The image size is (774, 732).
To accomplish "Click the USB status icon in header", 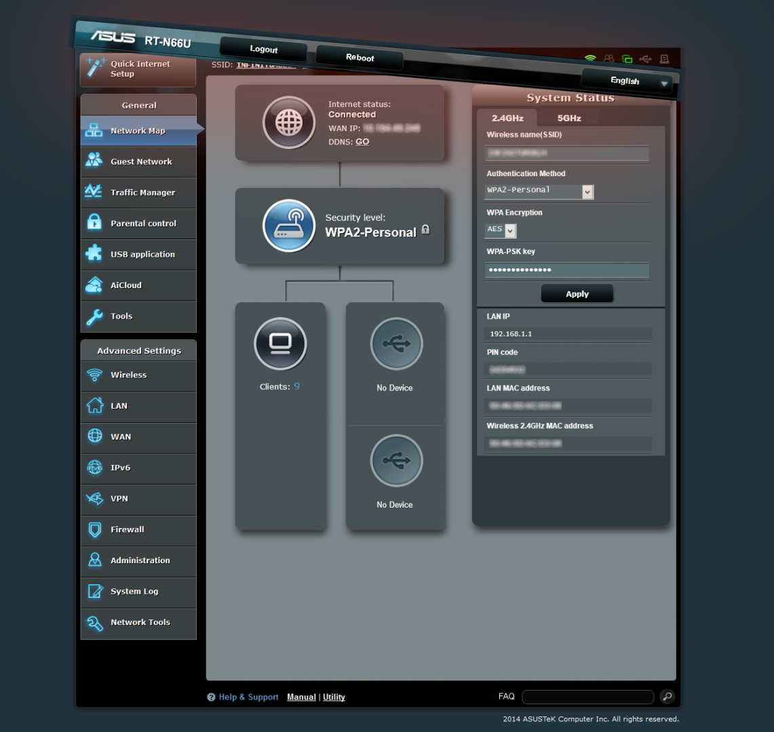I will (x=645, y=60).
